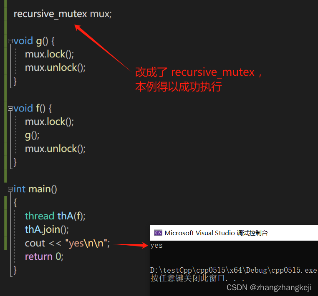This screenshot has height=296, width=318.
Task: Click the 'void g() {' signature
Action: pos(34,41)
